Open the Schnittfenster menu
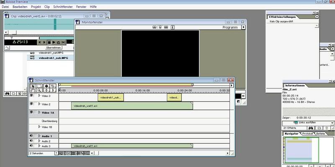The image size is (335, 167). pyautogui.click(x=63, y=7)
